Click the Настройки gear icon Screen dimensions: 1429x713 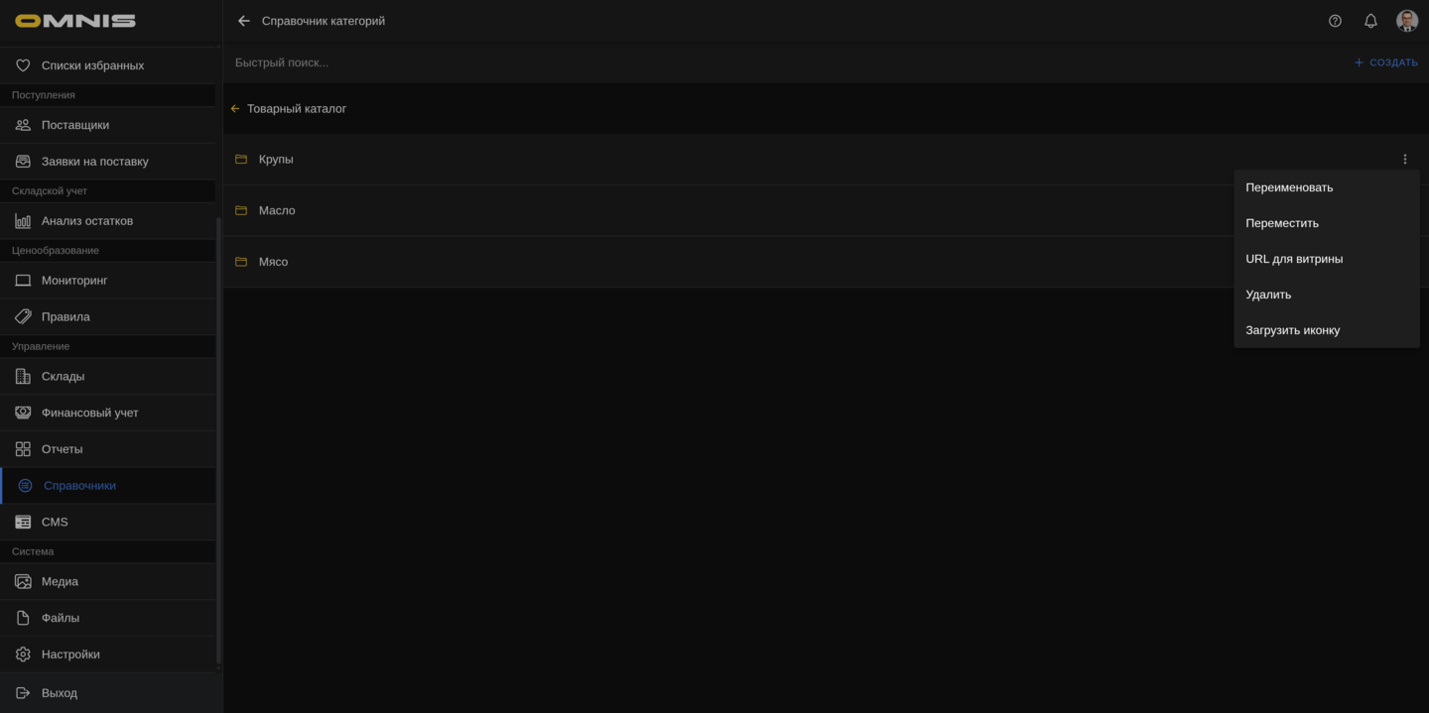coord(23,654)
